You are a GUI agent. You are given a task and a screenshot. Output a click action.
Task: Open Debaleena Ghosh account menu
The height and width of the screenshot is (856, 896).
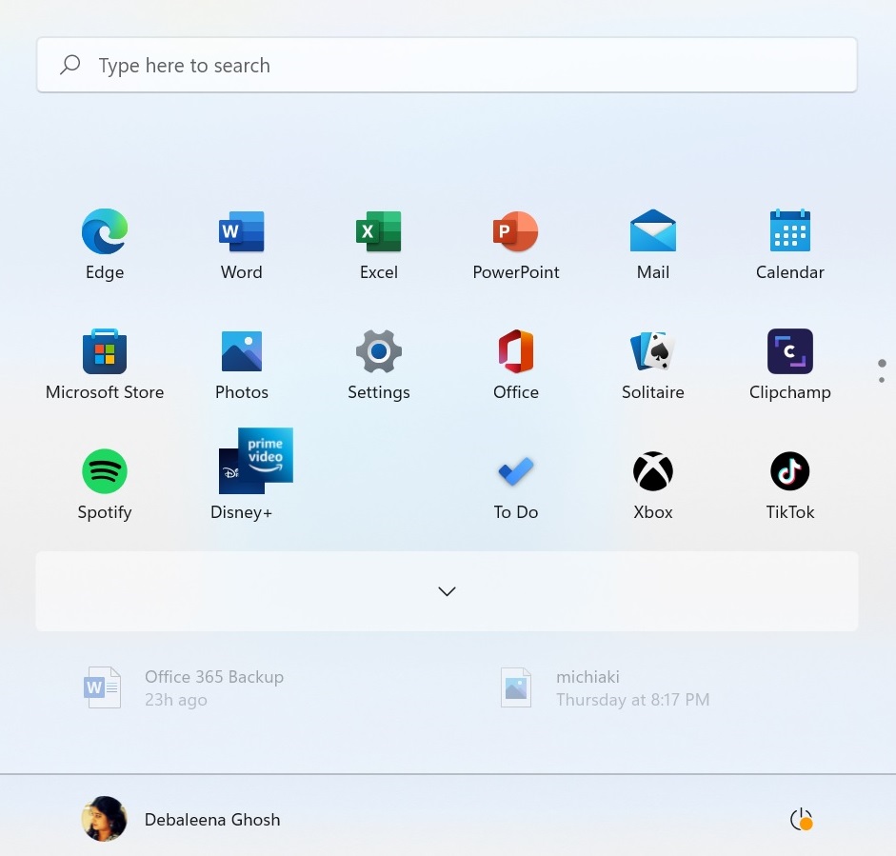181,820
